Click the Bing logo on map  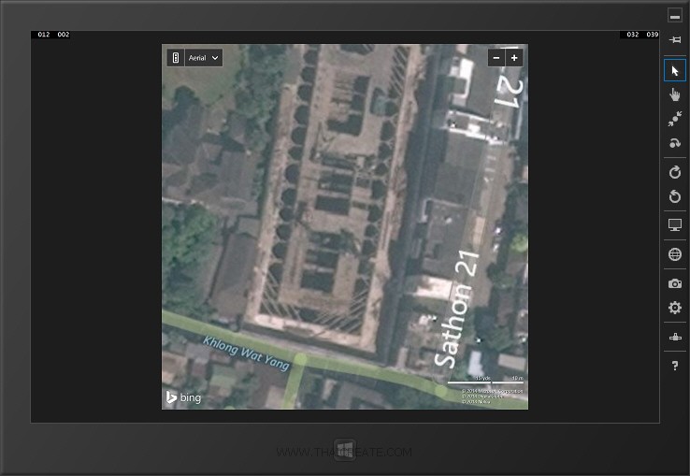183,397
